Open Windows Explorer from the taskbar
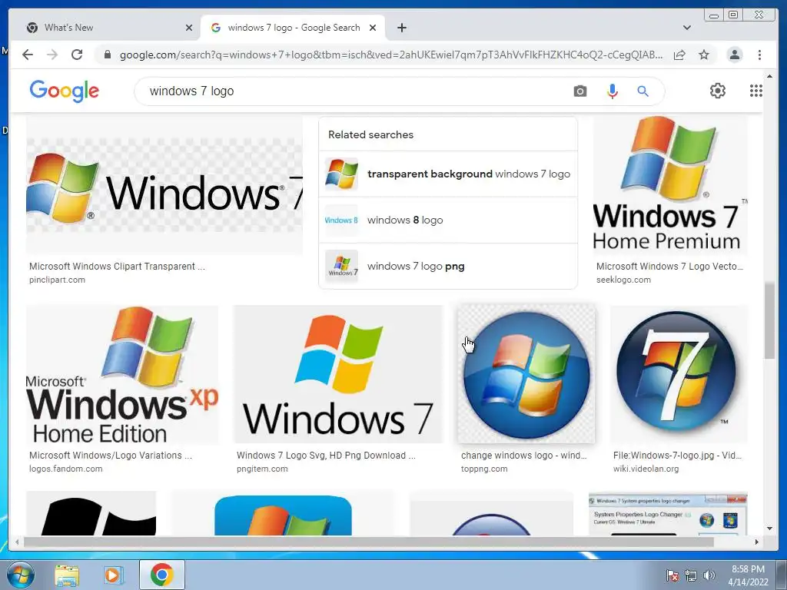The width and height of the screenshot is (787, 590). click(x=67, y=575)
